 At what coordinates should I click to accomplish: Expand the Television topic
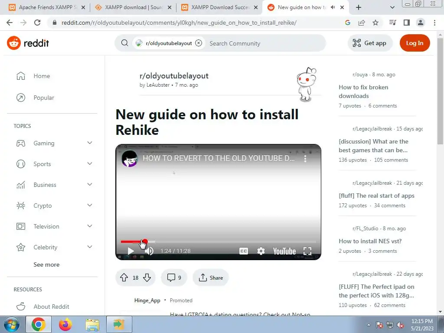tap(90, 226)
